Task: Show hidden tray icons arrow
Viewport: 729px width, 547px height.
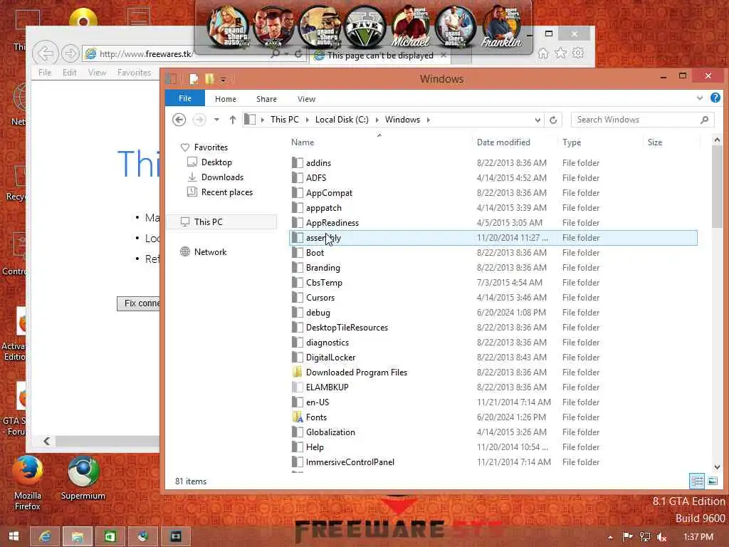Action: tap(610, 537)
